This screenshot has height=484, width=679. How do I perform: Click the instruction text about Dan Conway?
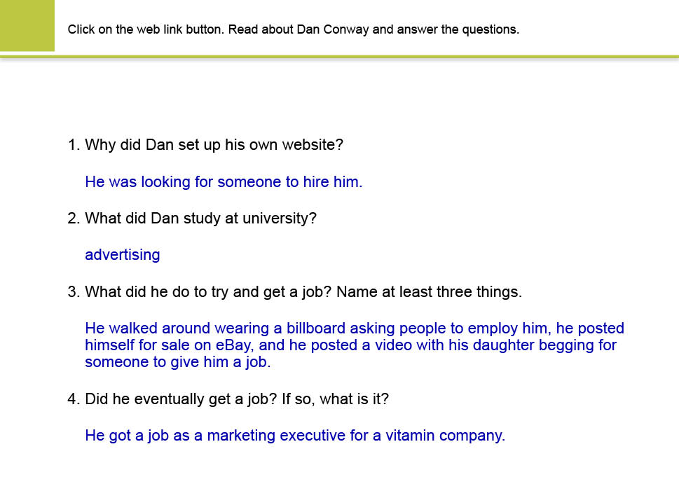pyautogui.click(x=293, y=29)
